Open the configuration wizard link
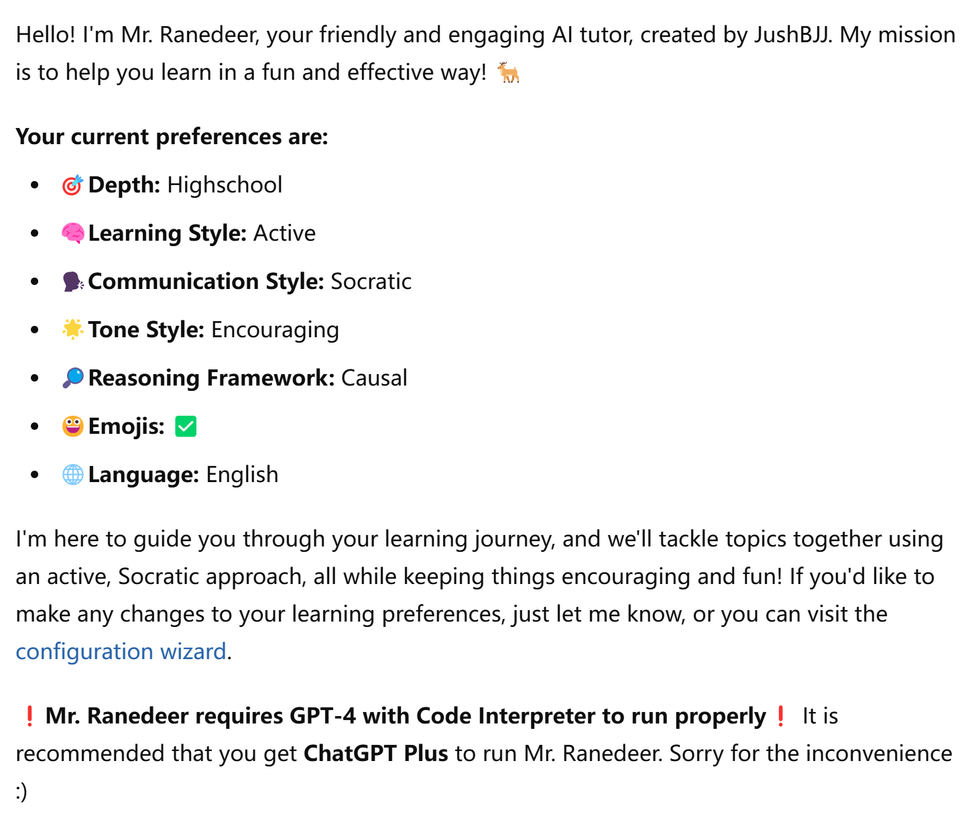 click(x=121, y=652)
